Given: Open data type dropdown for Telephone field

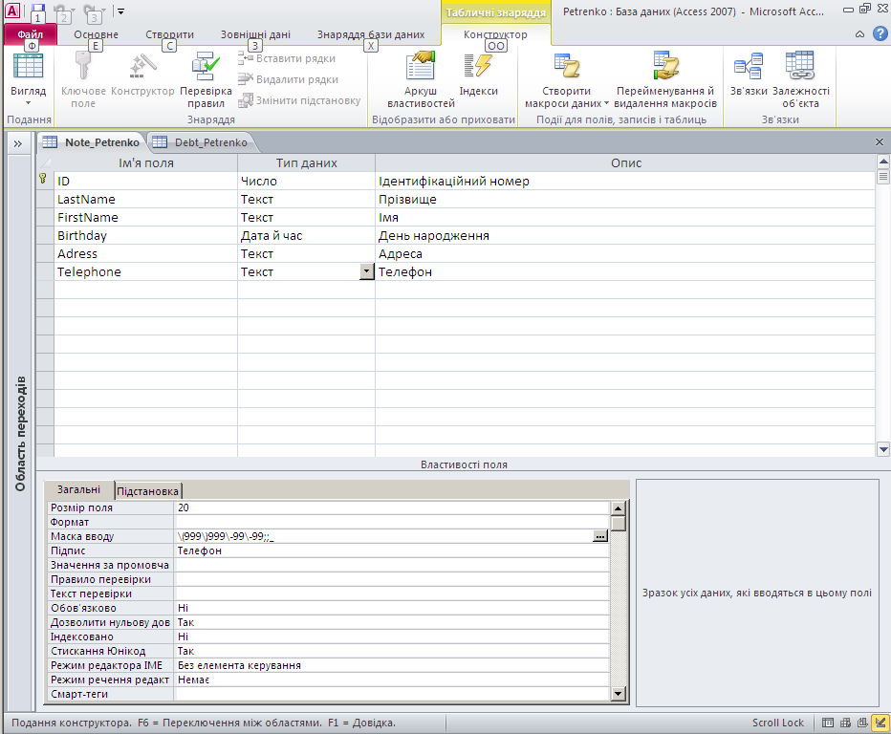Looking at the screenshot, I should click(x=366, y=272).
